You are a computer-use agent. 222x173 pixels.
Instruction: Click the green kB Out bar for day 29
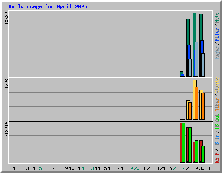196,151
